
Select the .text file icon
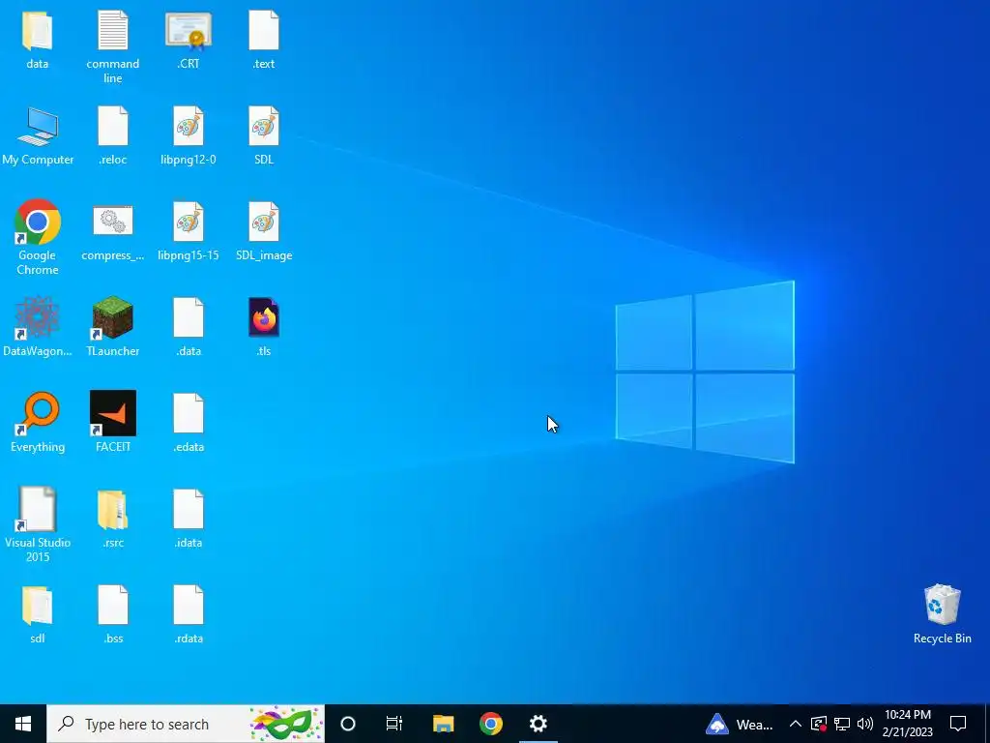coord(264,30)
